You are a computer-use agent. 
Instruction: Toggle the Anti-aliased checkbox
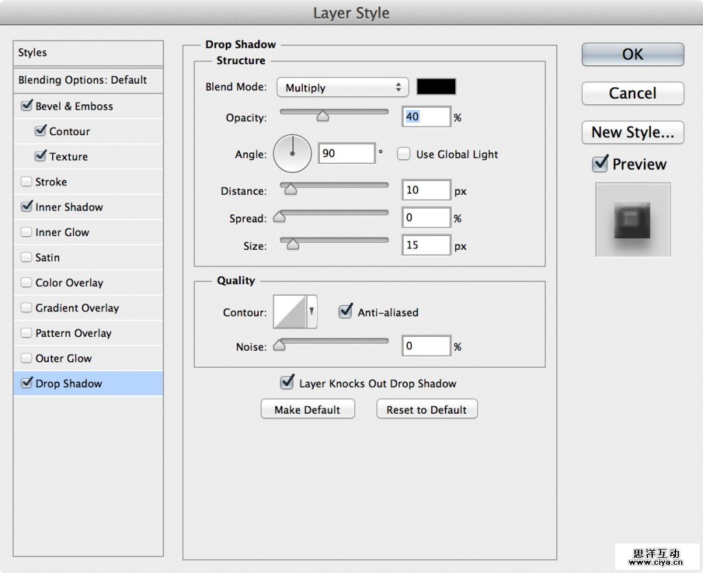346,312
